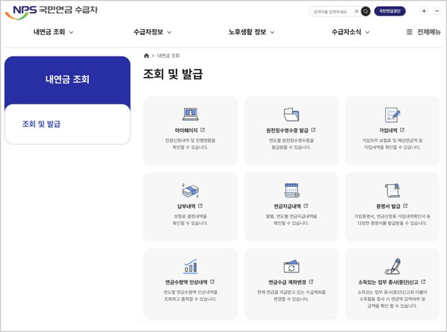Click the 가입내역 checklist pencil icon

[x=393, y=115]
